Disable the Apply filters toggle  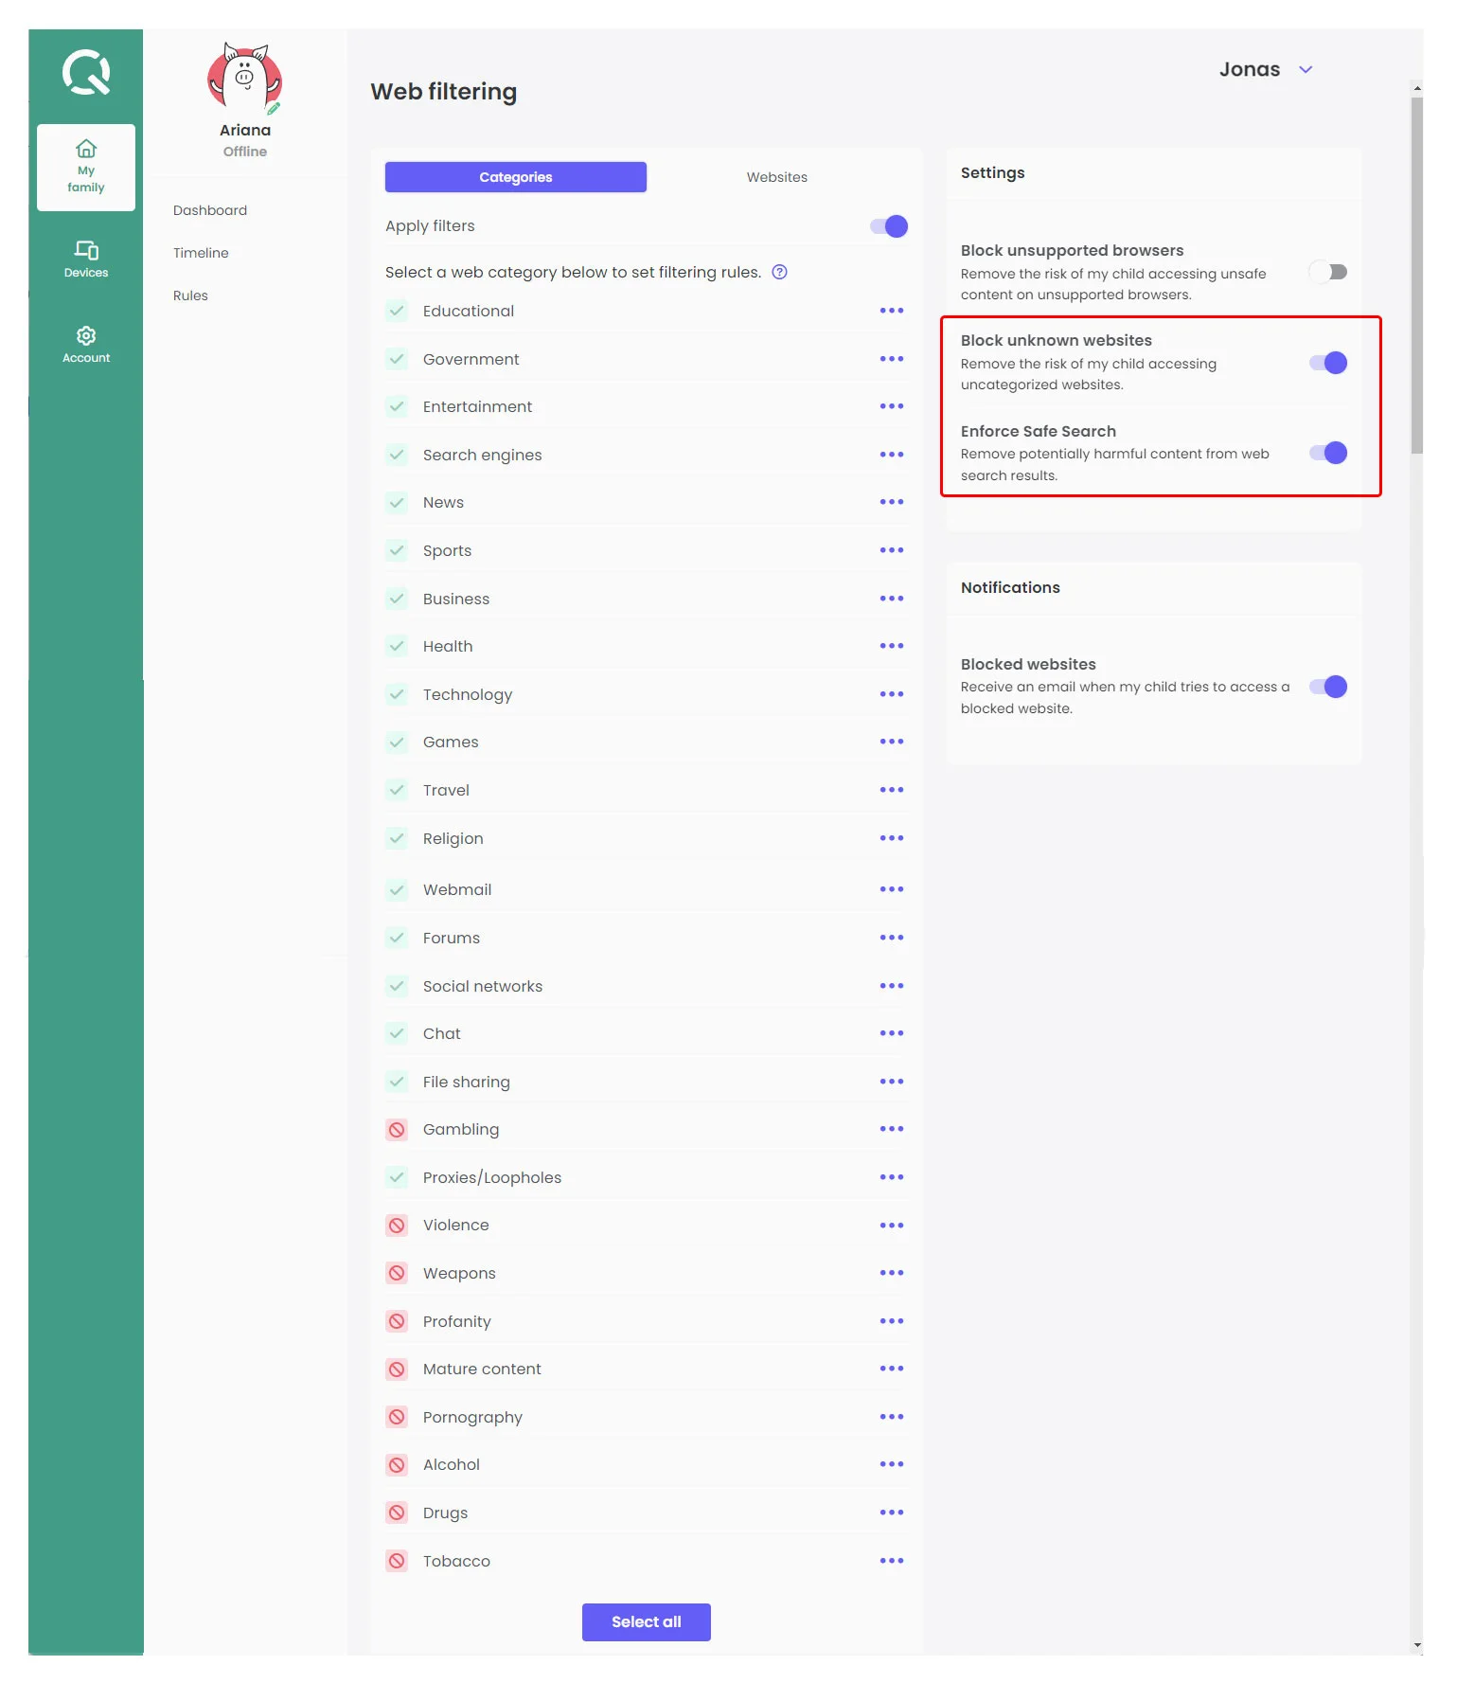pyautogui.click(x=888, y=226)
